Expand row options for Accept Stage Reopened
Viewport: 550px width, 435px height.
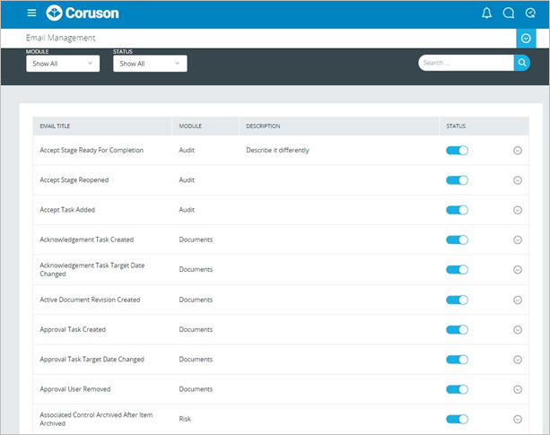pos(518,180)
